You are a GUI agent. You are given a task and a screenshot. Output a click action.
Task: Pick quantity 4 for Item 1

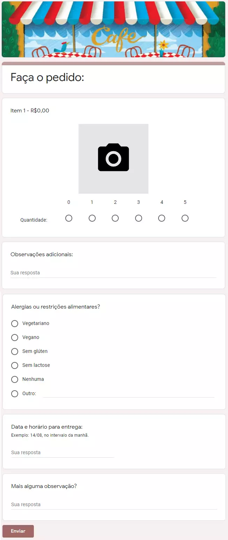click(x=162, y=218)
